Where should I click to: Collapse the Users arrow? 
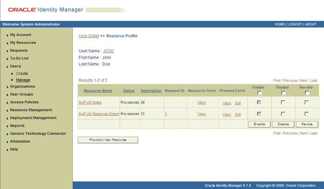click(7, 67)
